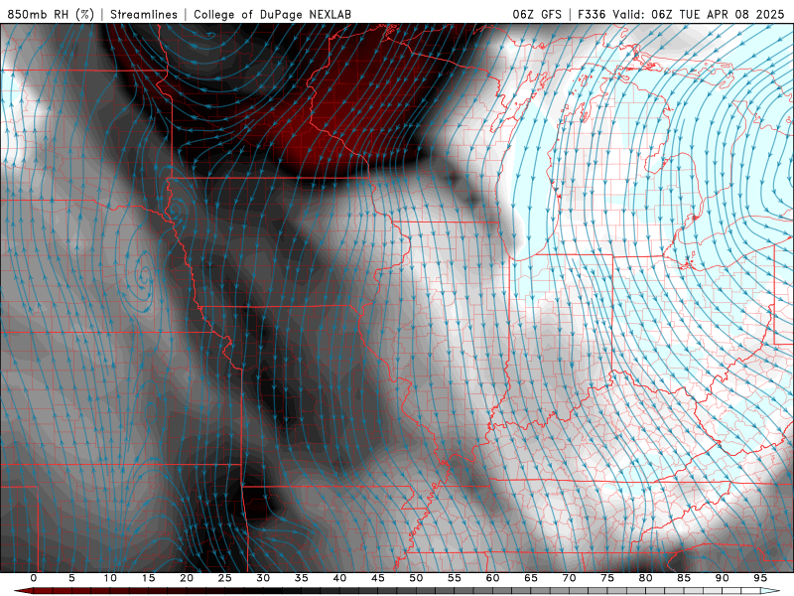The width and height of the screenshot is (794, 596).
Task: Select the "65" legend value
Action: 531,578
